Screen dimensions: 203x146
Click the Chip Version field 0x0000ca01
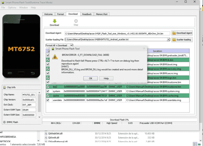click(x=29, y=100)
